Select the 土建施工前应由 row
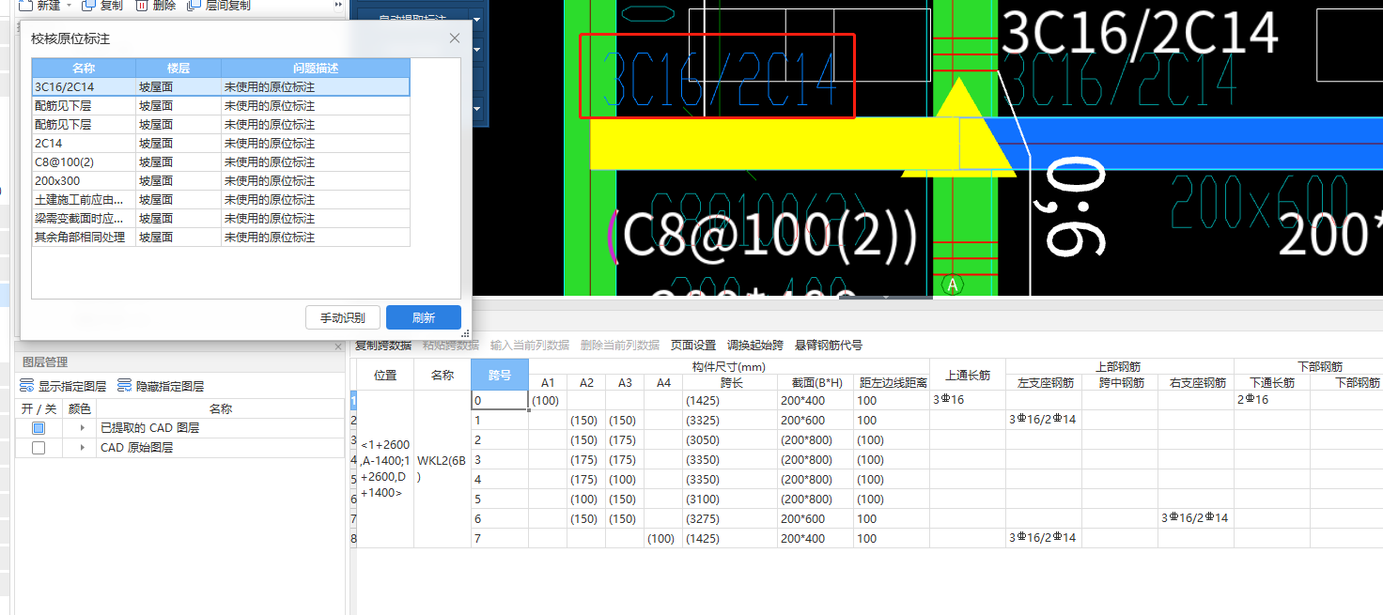The image size is (1383, 615). tap(221, 199)
